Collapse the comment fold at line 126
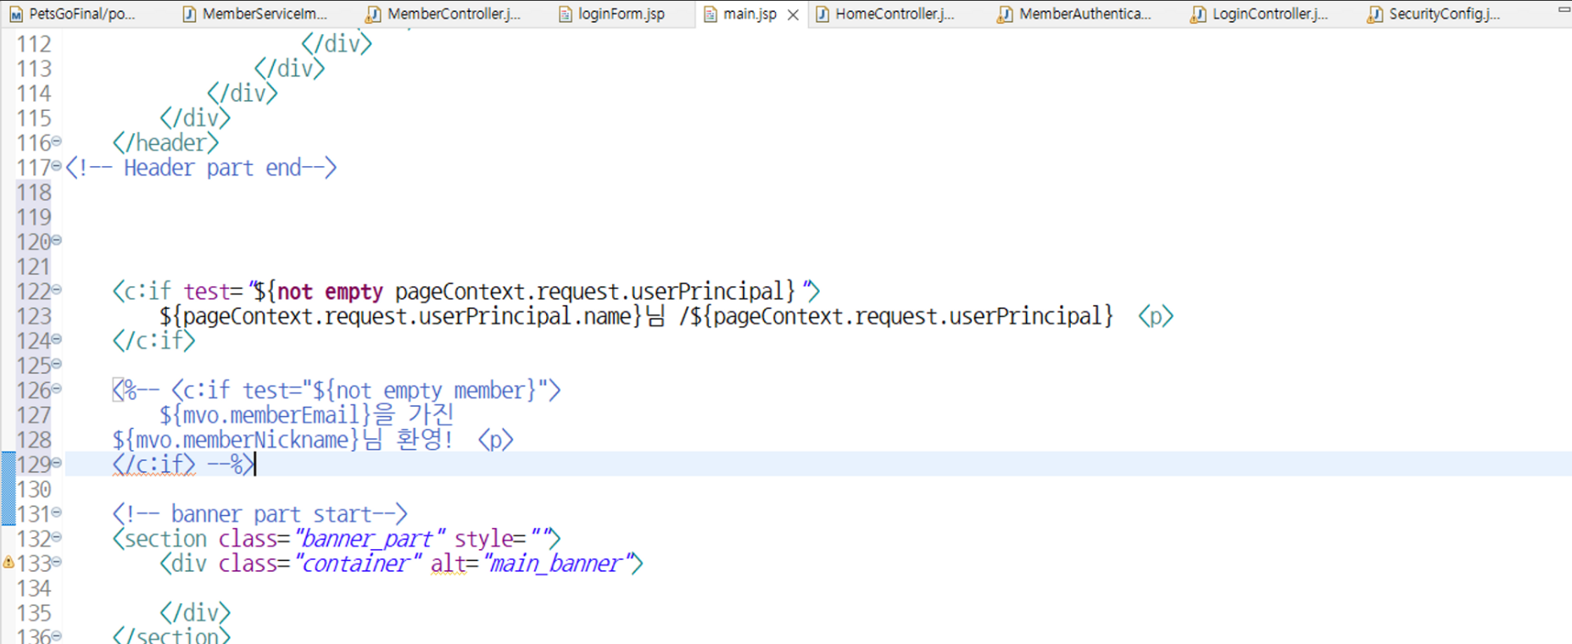Screen dimensions: 1572x644 (x=57, y=388)
